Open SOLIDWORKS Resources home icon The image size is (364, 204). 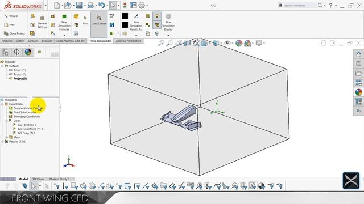pyautogui.click(x=359, y=54)
